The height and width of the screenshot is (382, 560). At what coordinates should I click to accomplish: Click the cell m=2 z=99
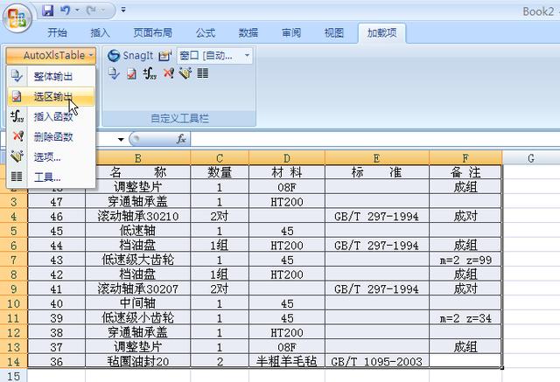pos(465,260)
